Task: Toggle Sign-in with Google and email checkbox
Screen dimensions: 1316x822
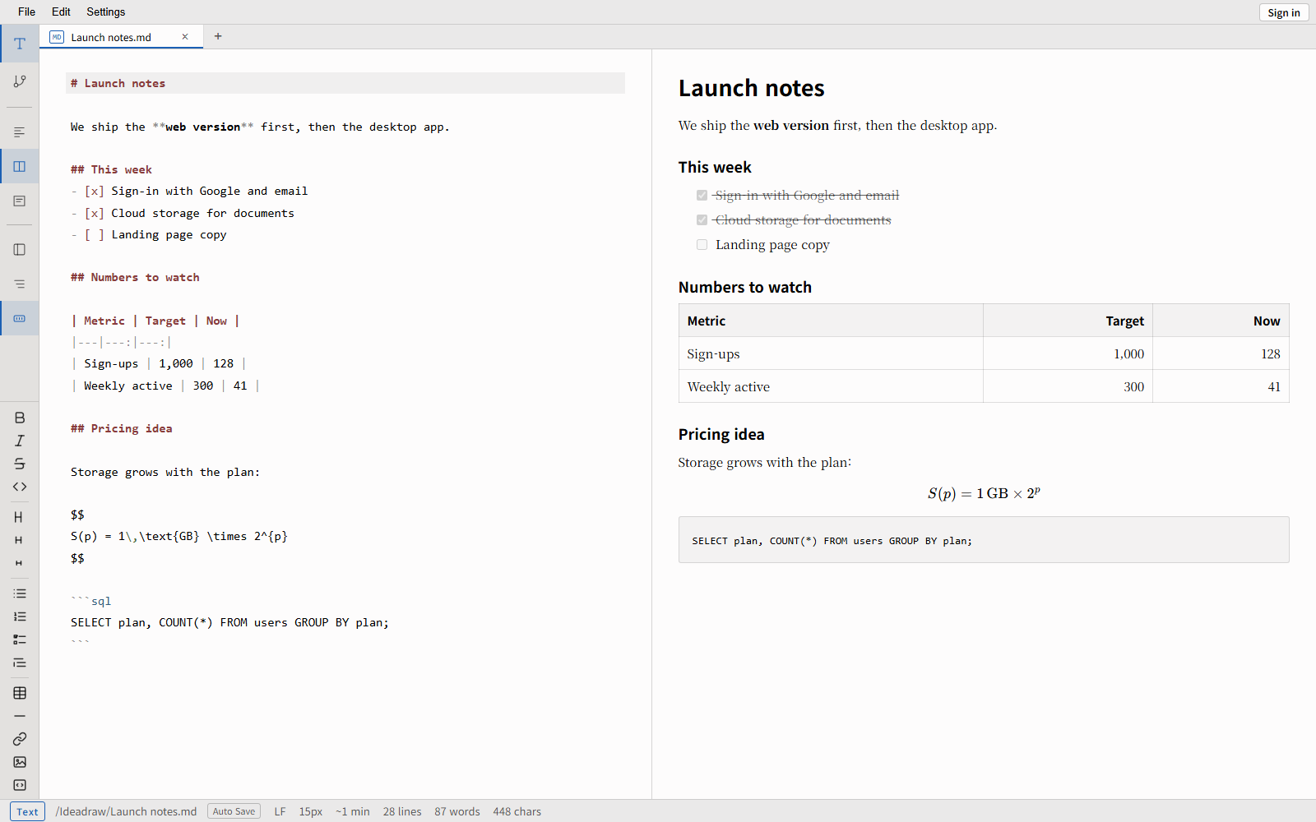Action: (x=702, y=195)
